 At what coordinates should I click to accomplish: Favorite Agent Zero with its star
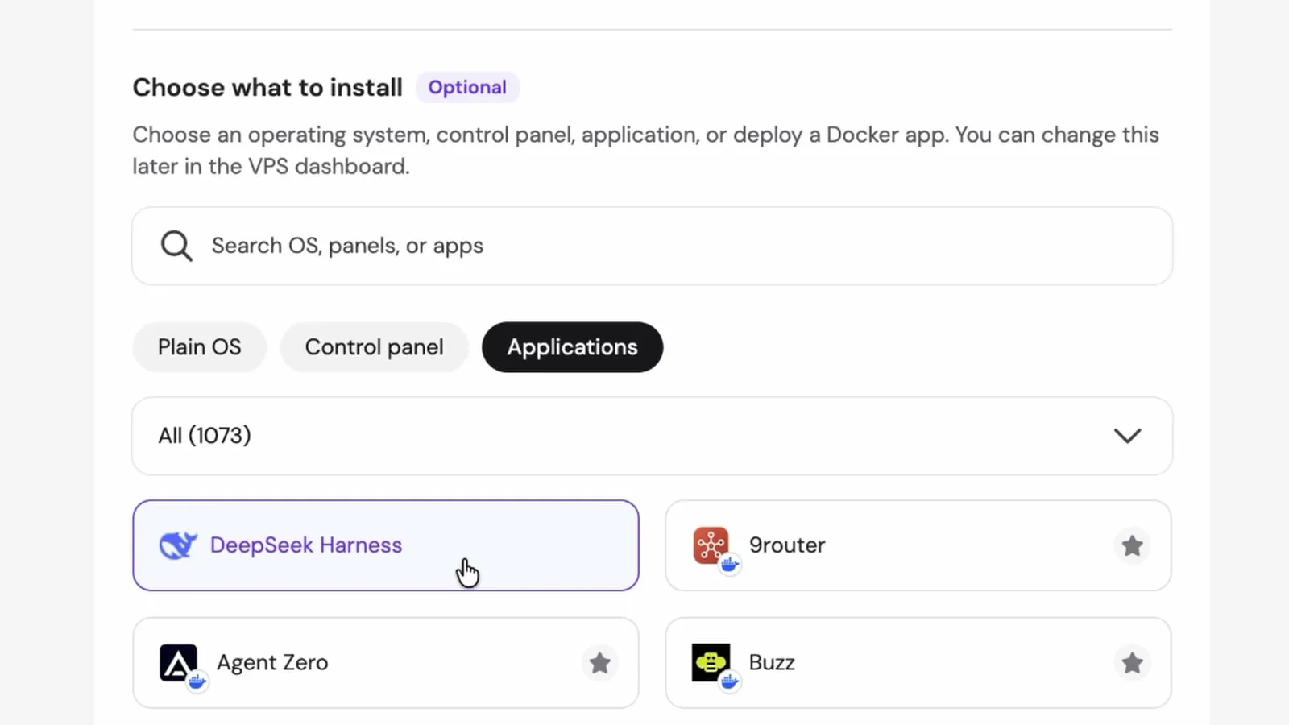[x=599, y=663]
